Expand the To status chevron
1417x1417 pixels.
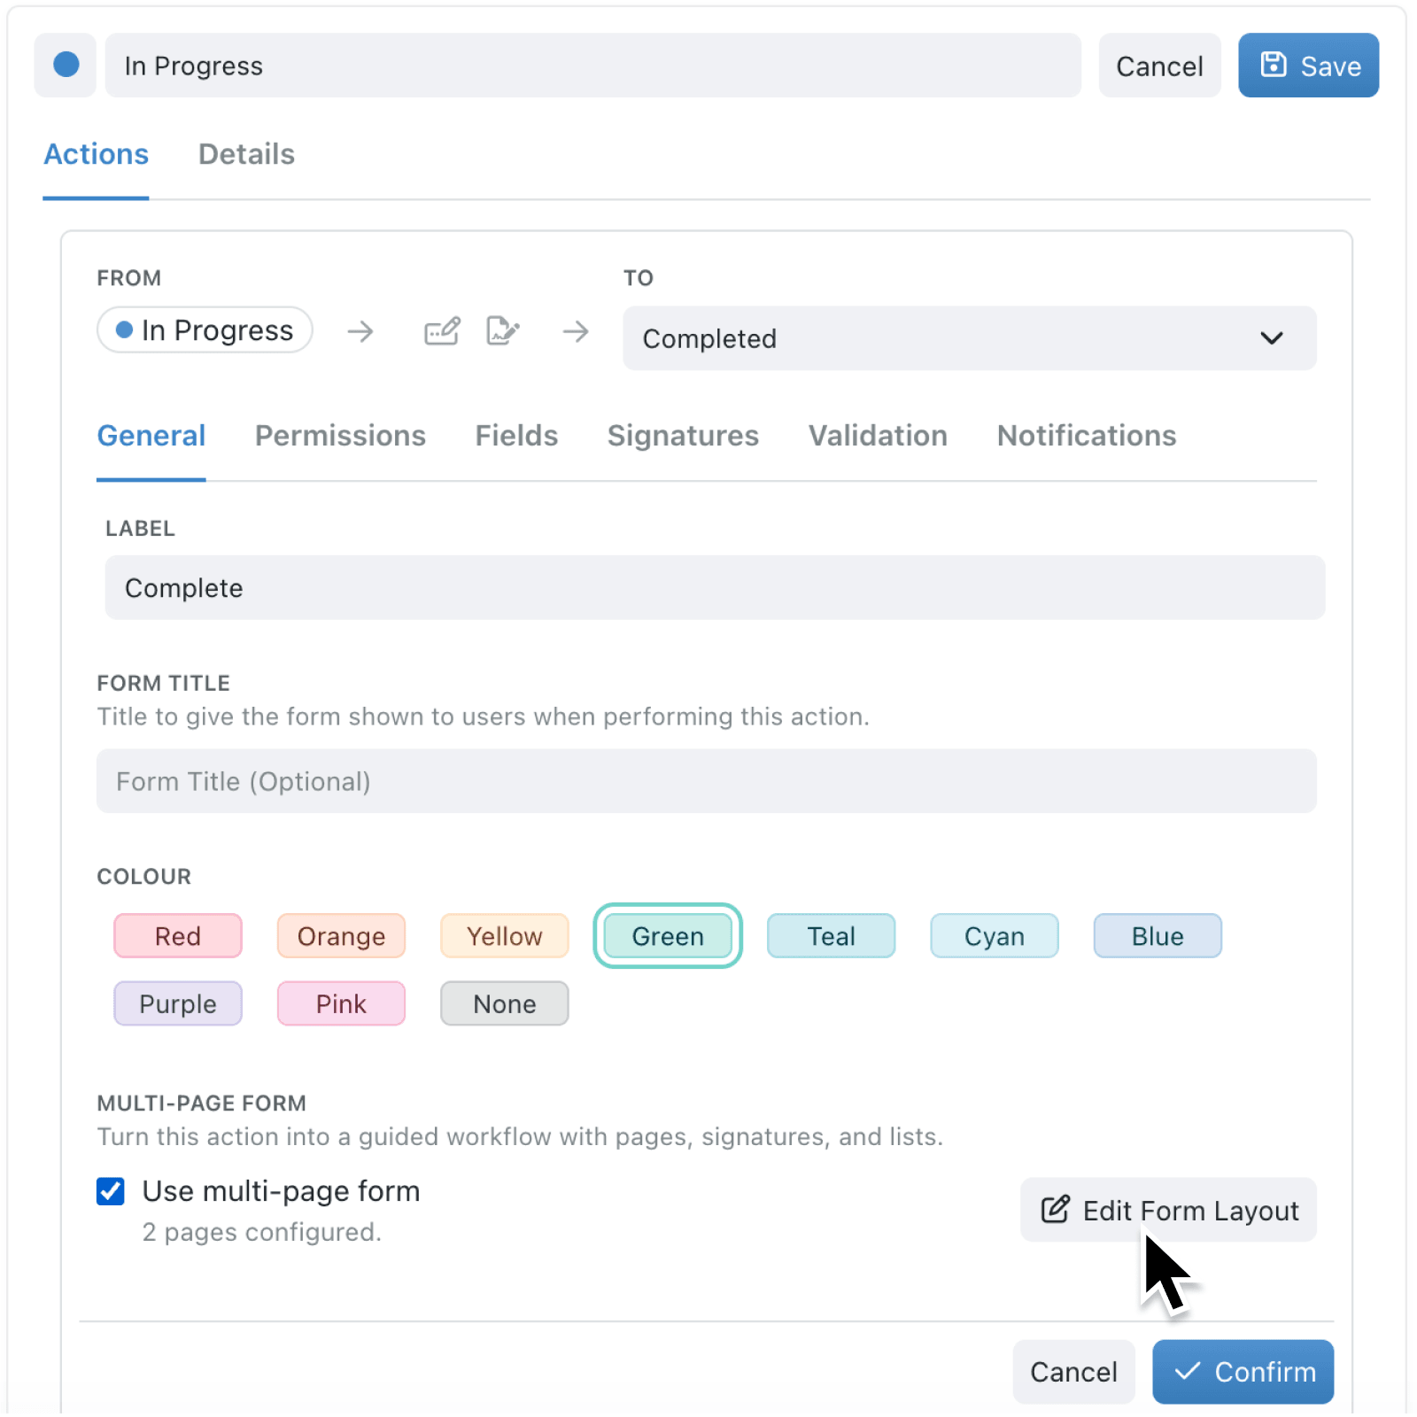pyautogui.click(x=1273, y=338)
